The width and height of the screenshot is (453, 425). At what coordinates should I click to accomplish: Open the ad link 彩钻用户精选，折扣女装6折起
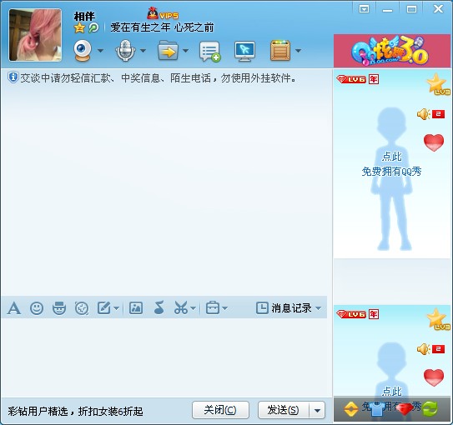(75, 411)
